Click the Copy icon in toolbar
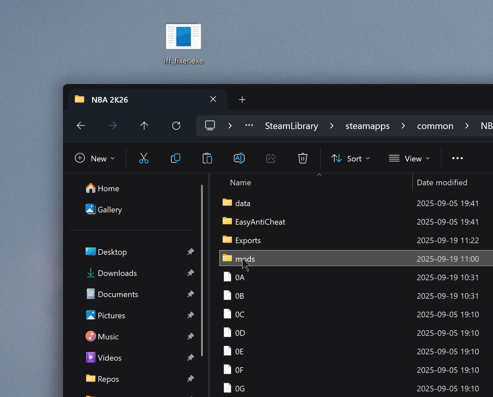This screenshot has width=493, height=397. coord(175,158)
